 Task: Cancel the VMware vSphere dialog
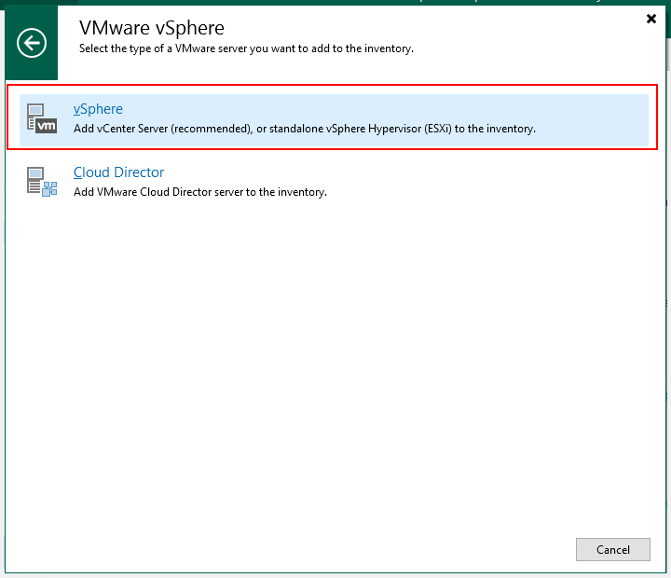point(613,549)
